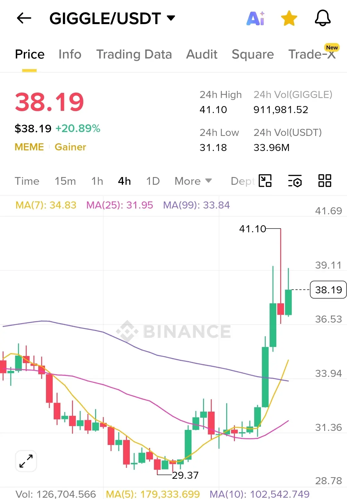This screenshot has height=499, width=347.
Task: Tap the 29.37 low marker on chart
Action: point(185,475)
